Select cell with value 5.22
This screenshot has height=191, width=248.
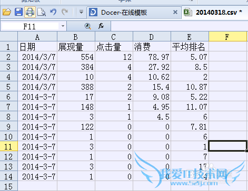tap(190, 97)
